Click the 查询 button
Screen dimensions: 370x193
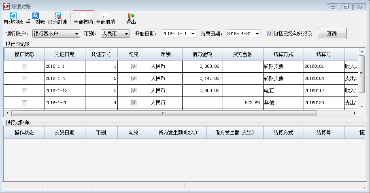(x=332, y=34)
